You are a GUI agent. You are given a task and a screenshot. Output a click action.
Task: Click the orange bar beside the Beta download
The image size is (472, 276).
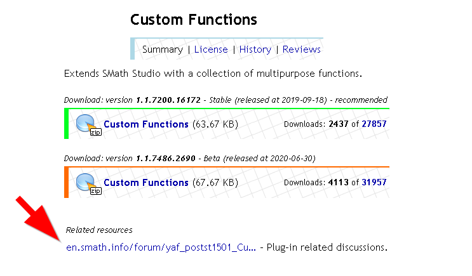pos(66,182)
